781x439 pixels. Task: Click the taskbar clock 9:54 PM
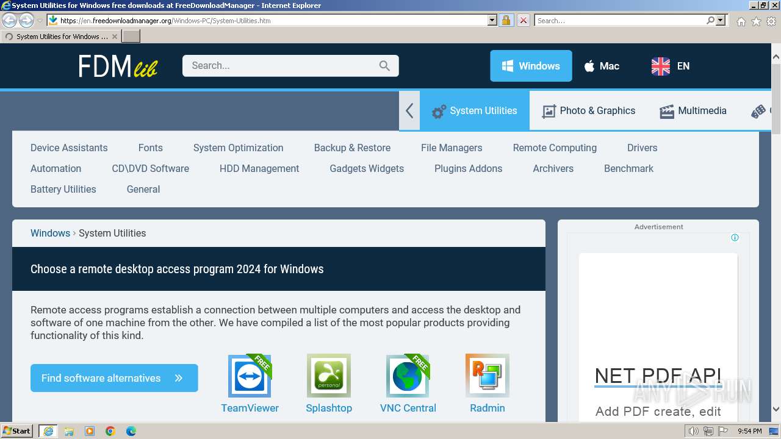coord(749,431)
